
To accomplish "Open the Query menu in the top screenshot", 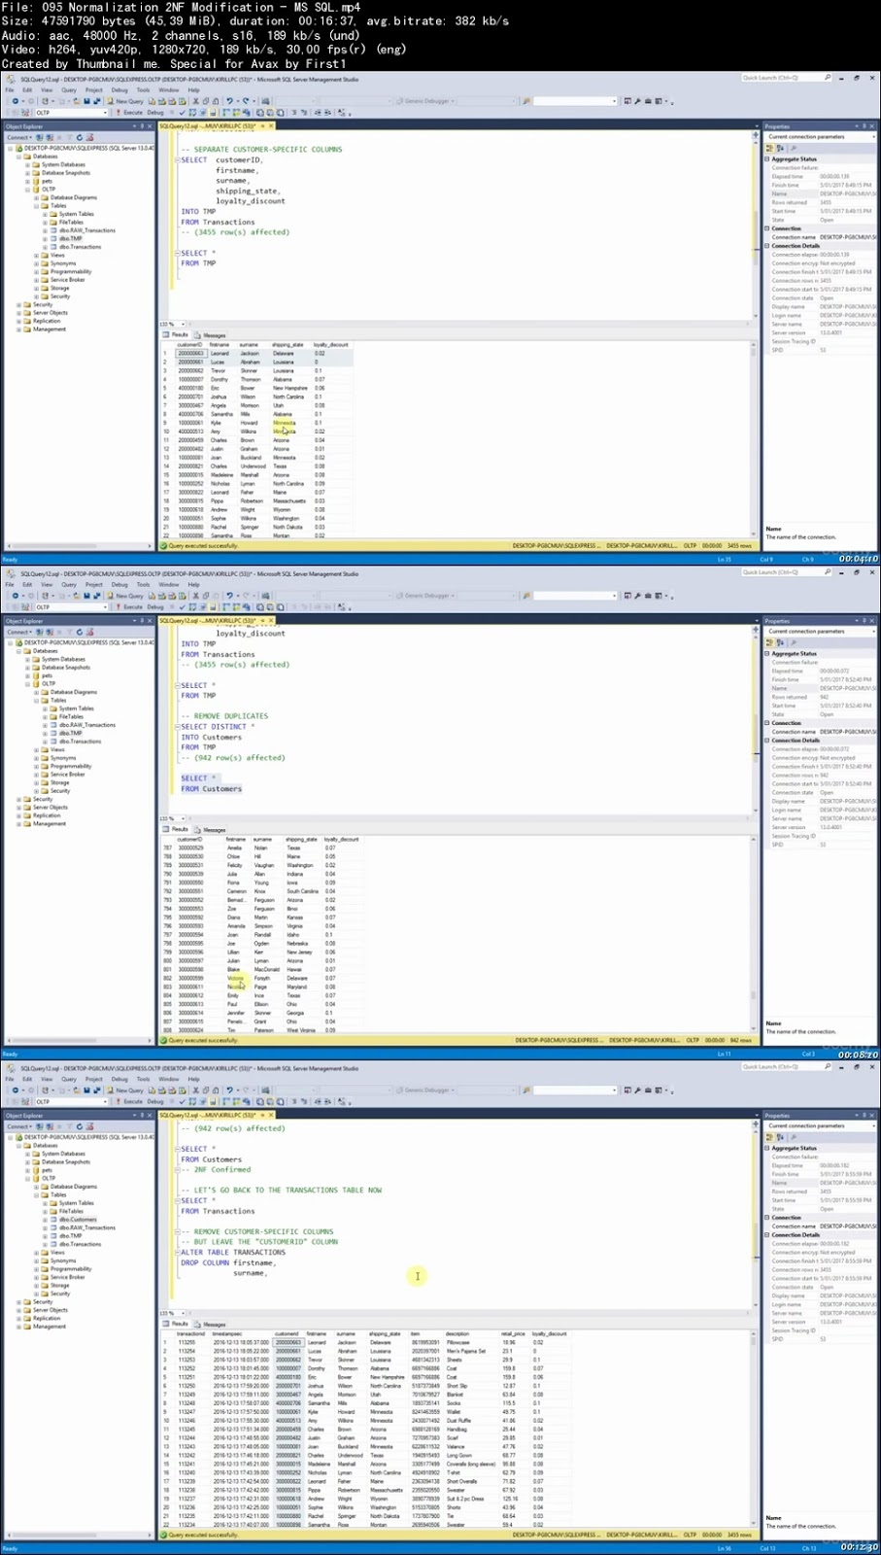I will coord(69,90).
